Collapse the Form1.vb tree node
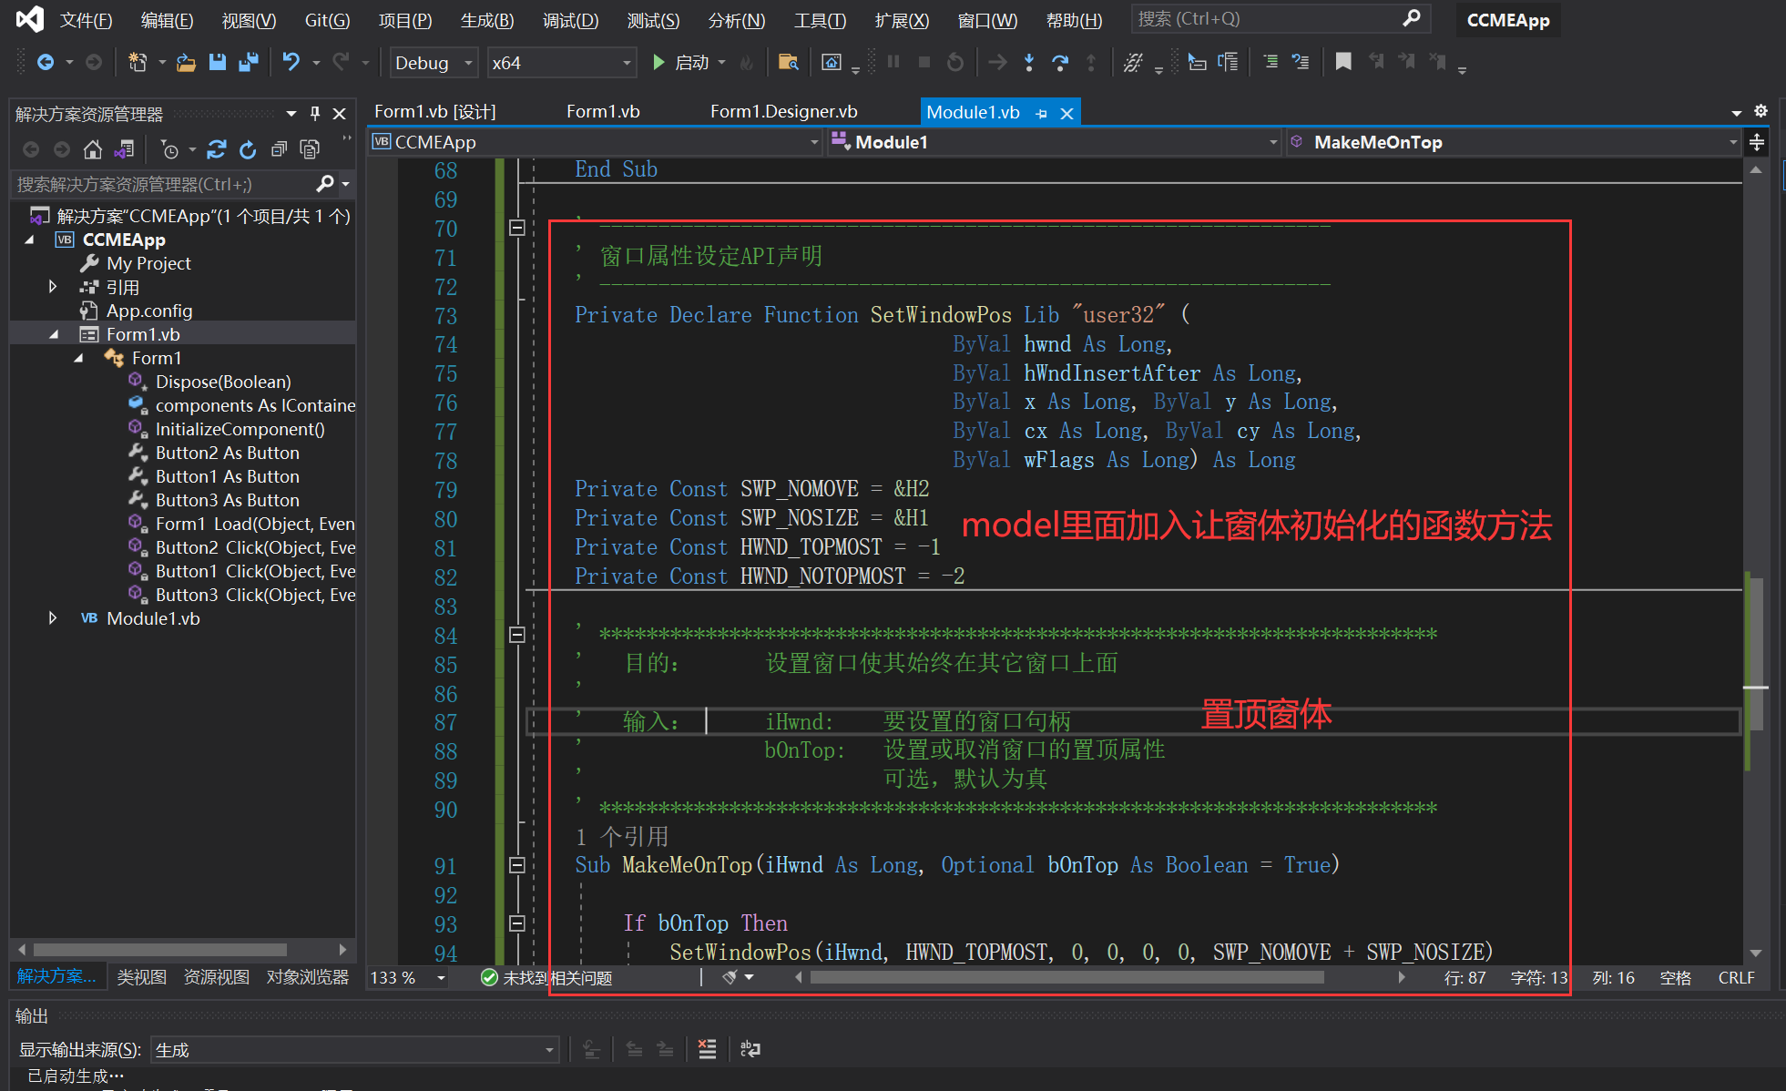 pyautogui.click(x=53, y=334)
